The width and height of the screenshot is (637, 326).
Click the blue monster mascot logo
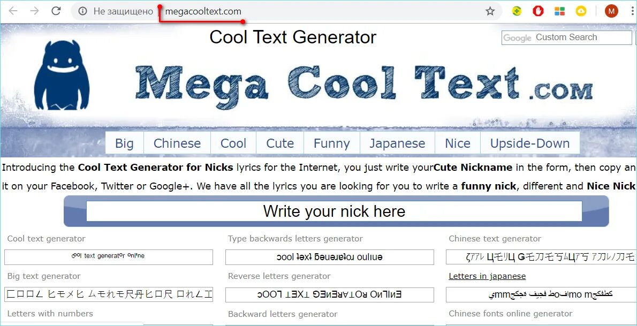point(62,75)
